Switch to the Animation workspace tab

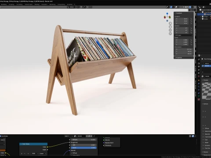[44, 4]
